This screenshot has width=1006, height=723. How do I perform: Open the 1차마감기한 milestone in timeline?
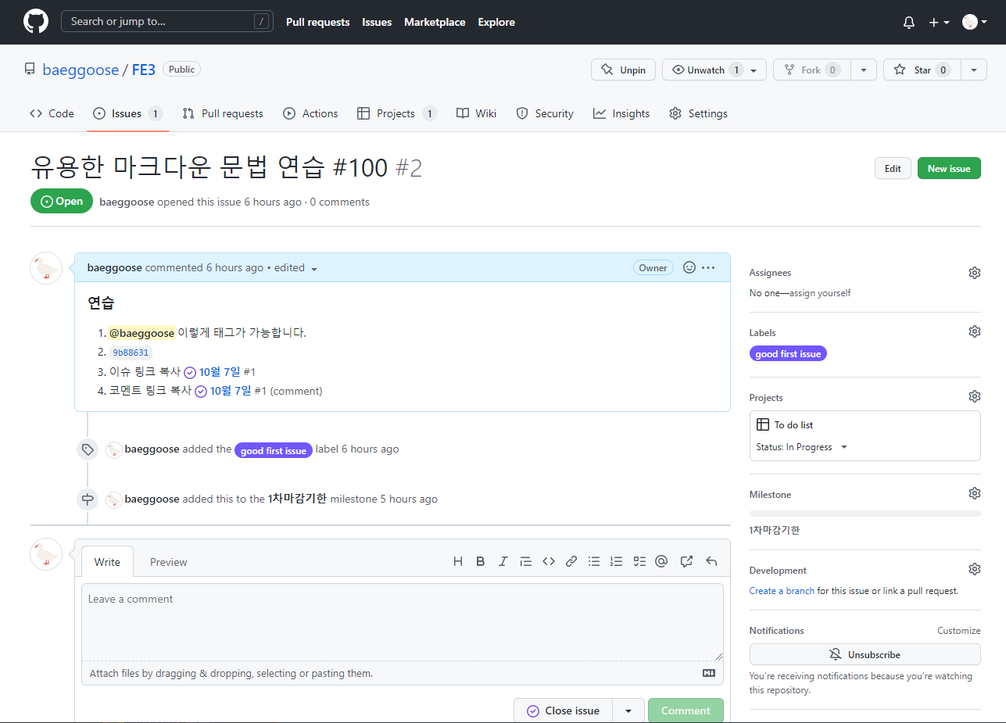[297, 499]
